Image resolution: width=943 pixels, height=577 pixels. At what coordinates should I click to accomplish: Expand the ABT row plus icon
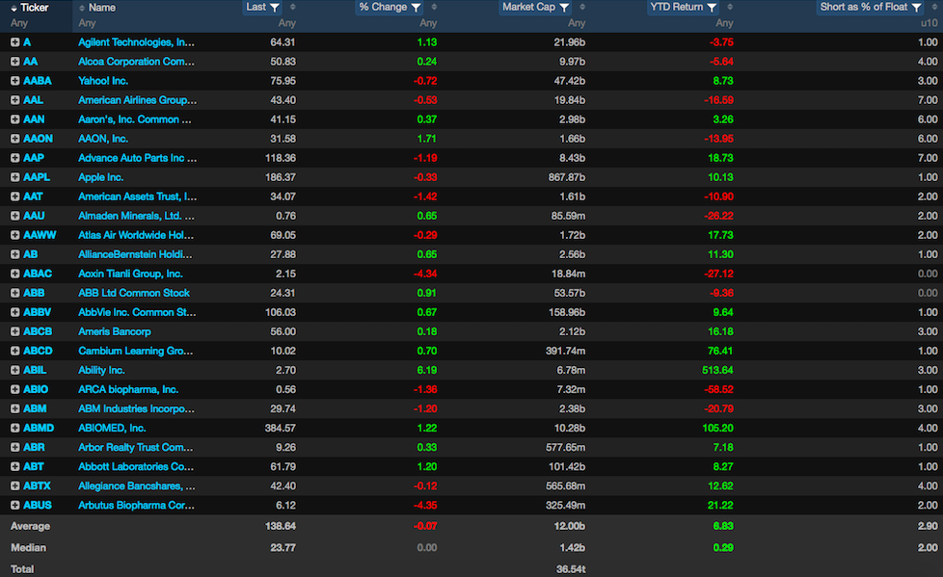15,466
